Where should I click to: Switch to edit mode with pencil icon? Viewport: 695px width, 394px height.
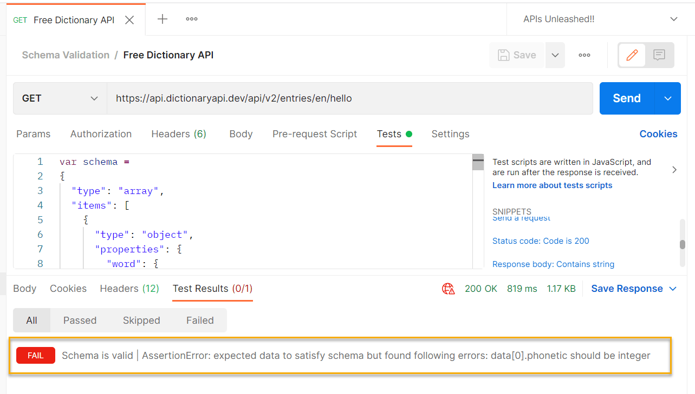point(632,55)
